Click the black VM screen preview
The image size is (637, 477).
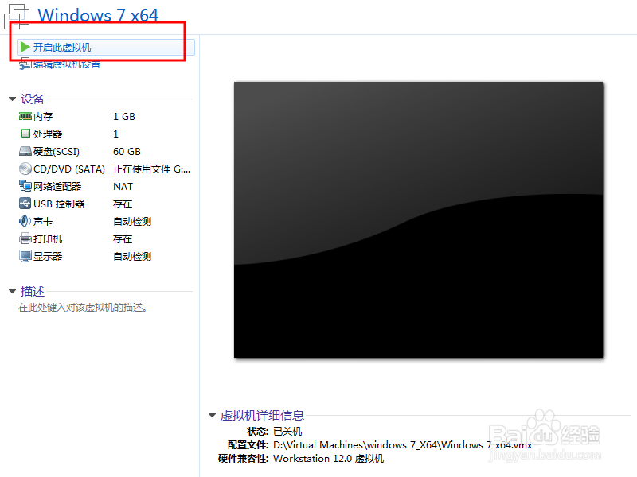[419, 220]
